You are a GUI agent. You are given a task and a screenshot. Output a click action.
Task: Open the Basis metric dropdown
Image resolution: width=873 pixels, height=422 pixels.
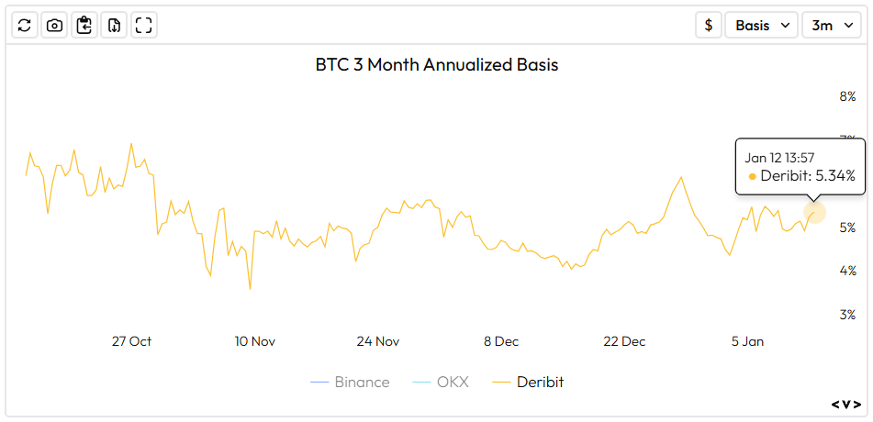[x=762, y=25]
